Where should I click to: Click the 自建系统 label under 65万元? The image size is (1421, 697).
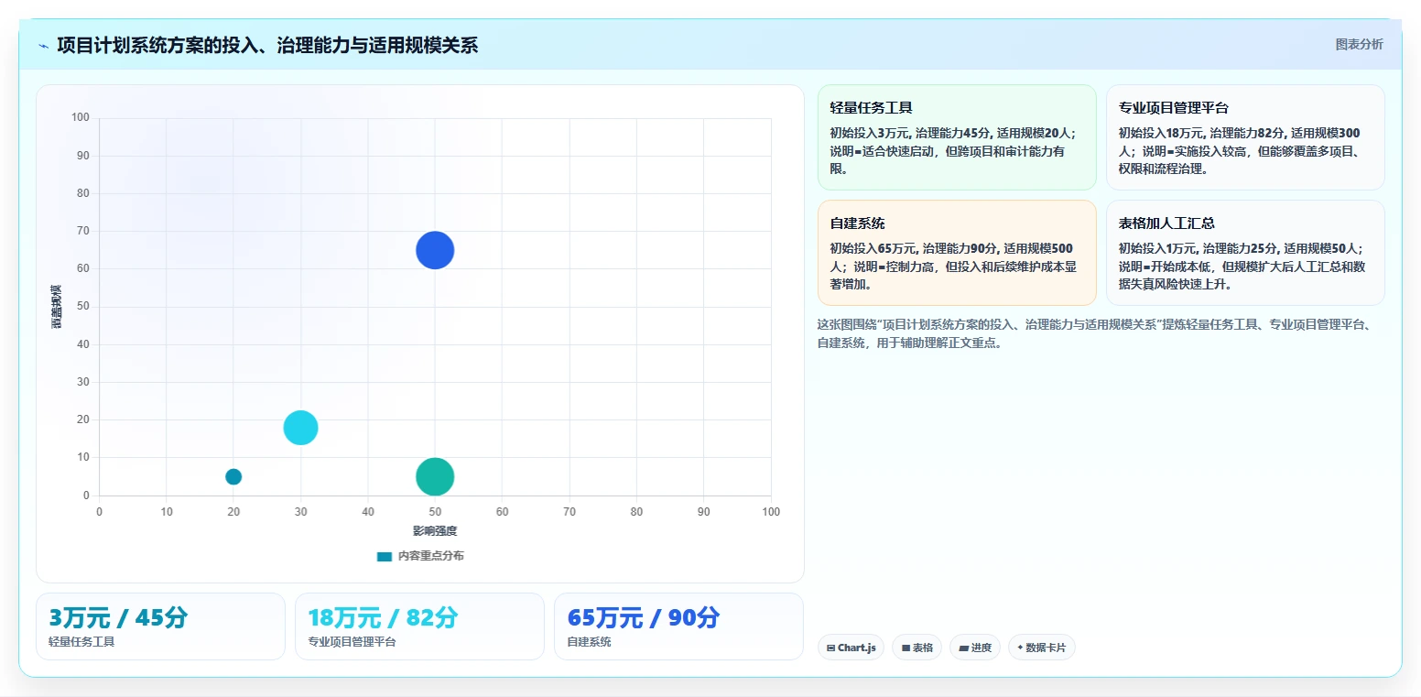click(x=590, y=642)
